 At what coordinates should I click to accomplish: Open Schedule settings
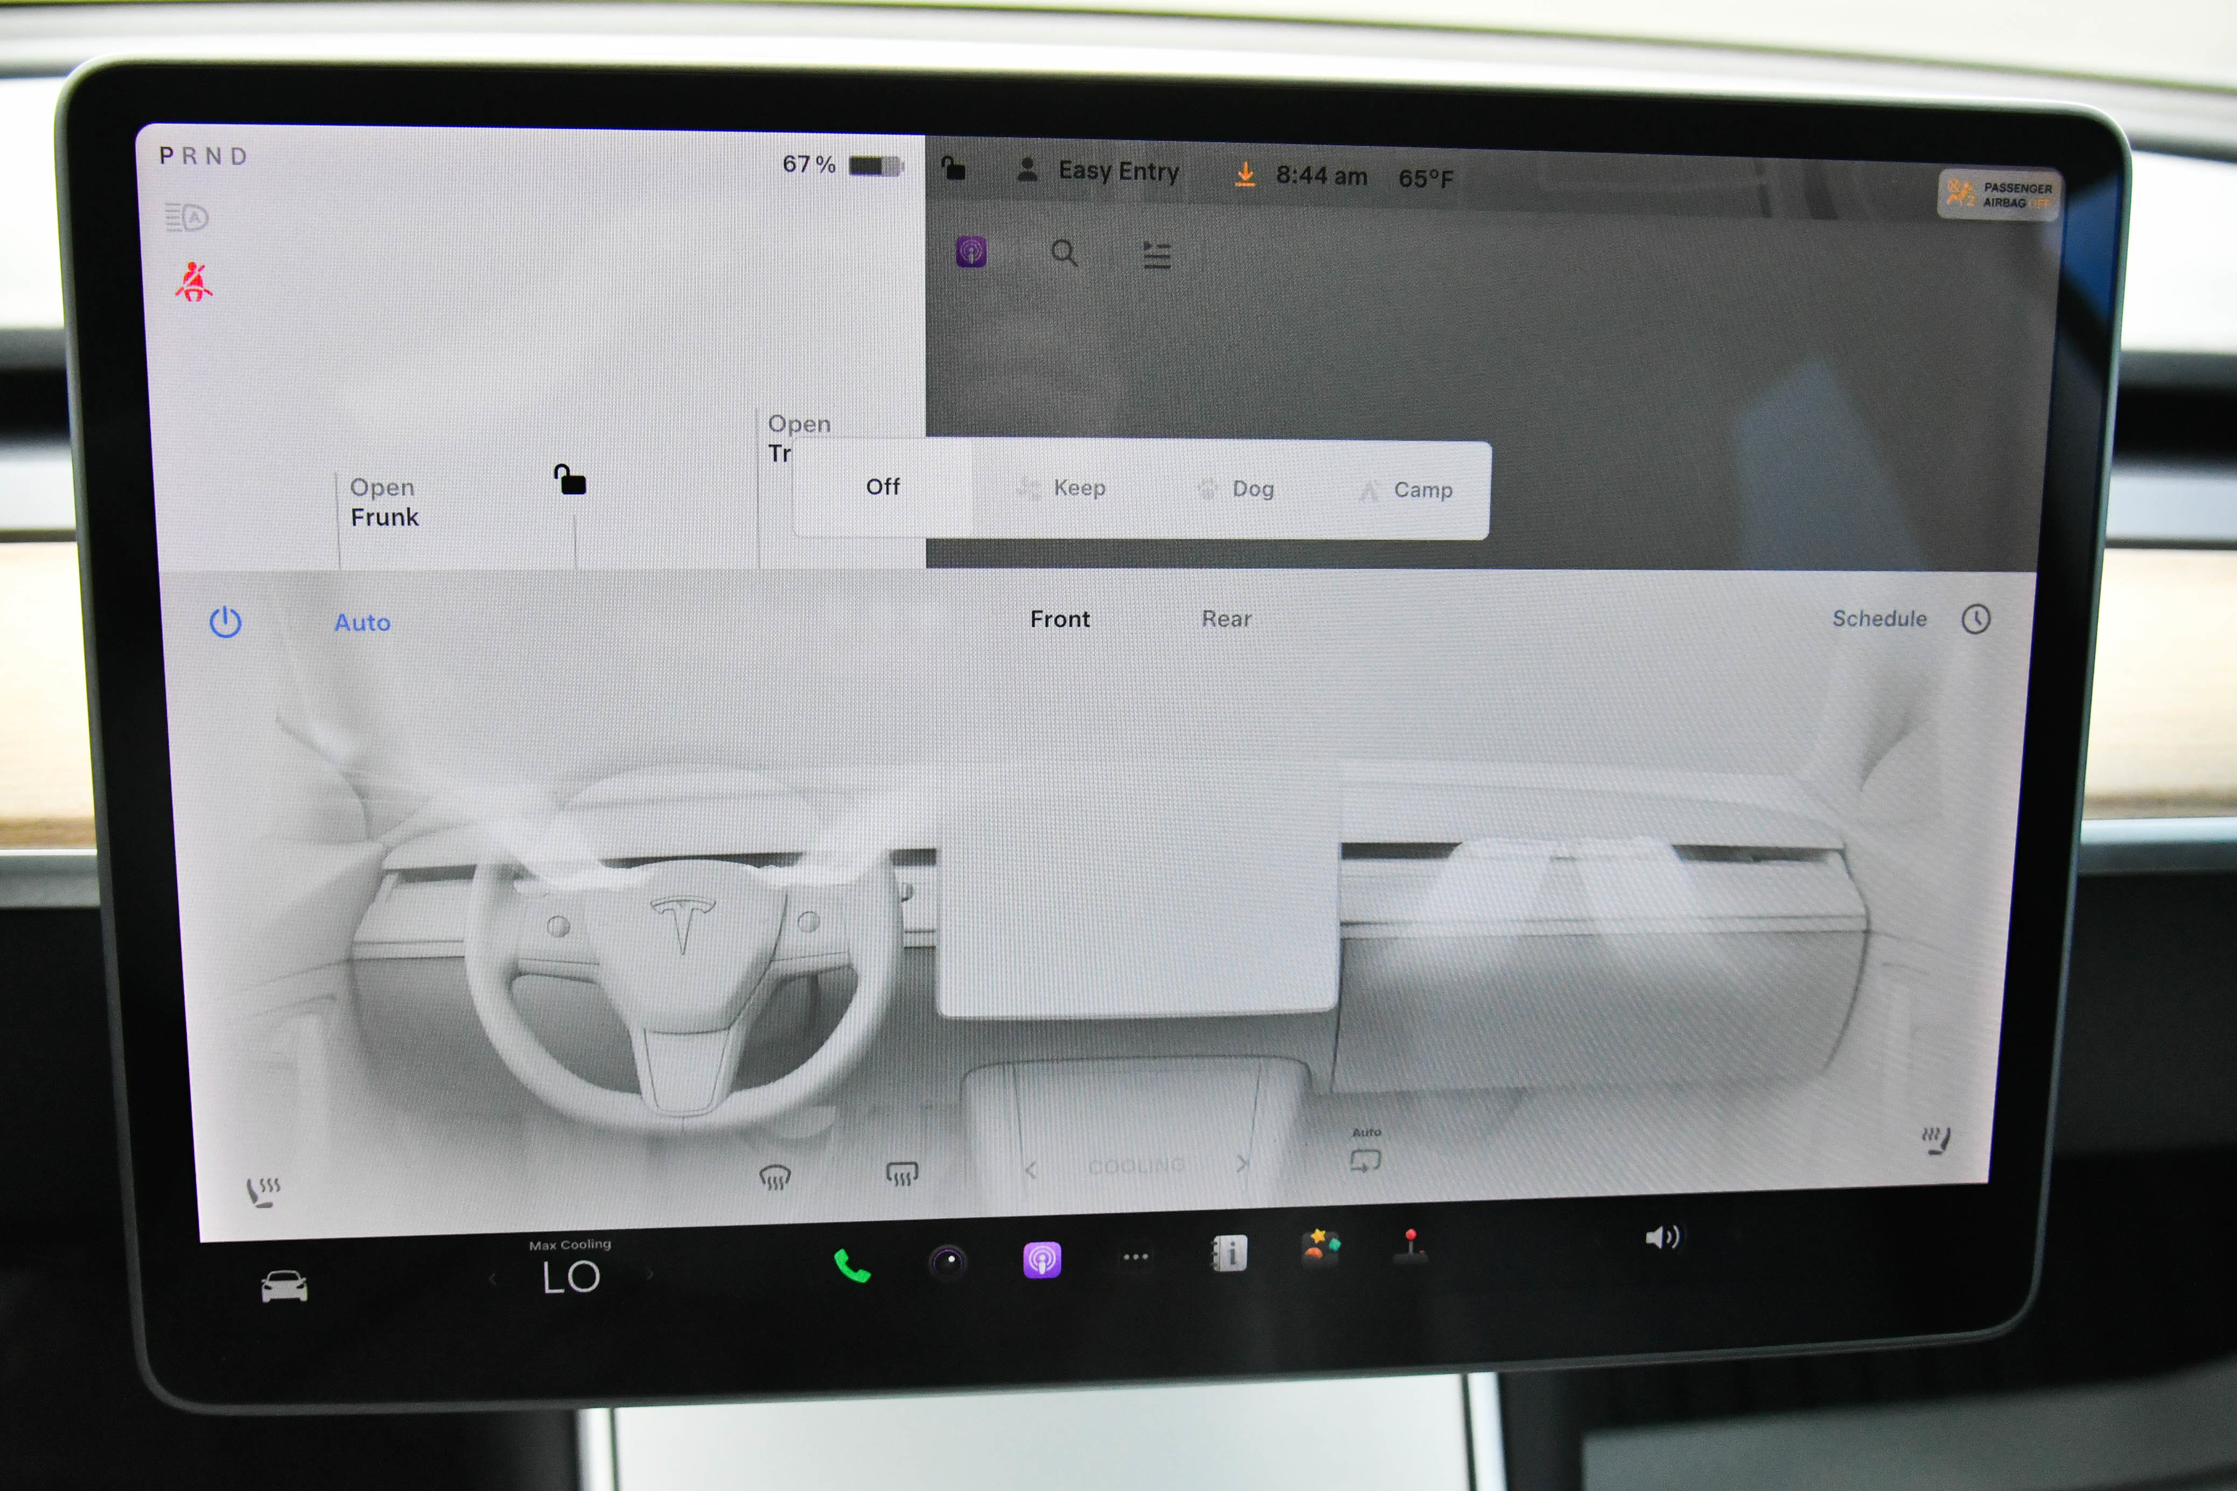[1879, 618]
